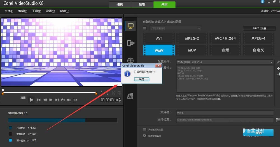
Task: Click the right orange trim marker
Action: [96, 93]
